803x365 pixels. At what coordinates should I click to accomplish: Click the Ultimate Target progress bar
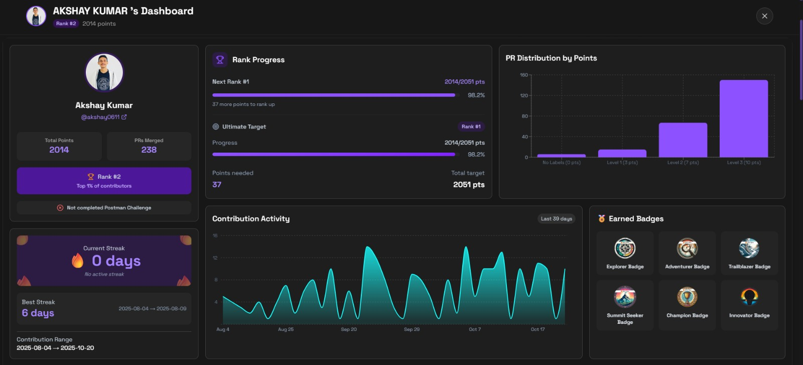point(334,154)
